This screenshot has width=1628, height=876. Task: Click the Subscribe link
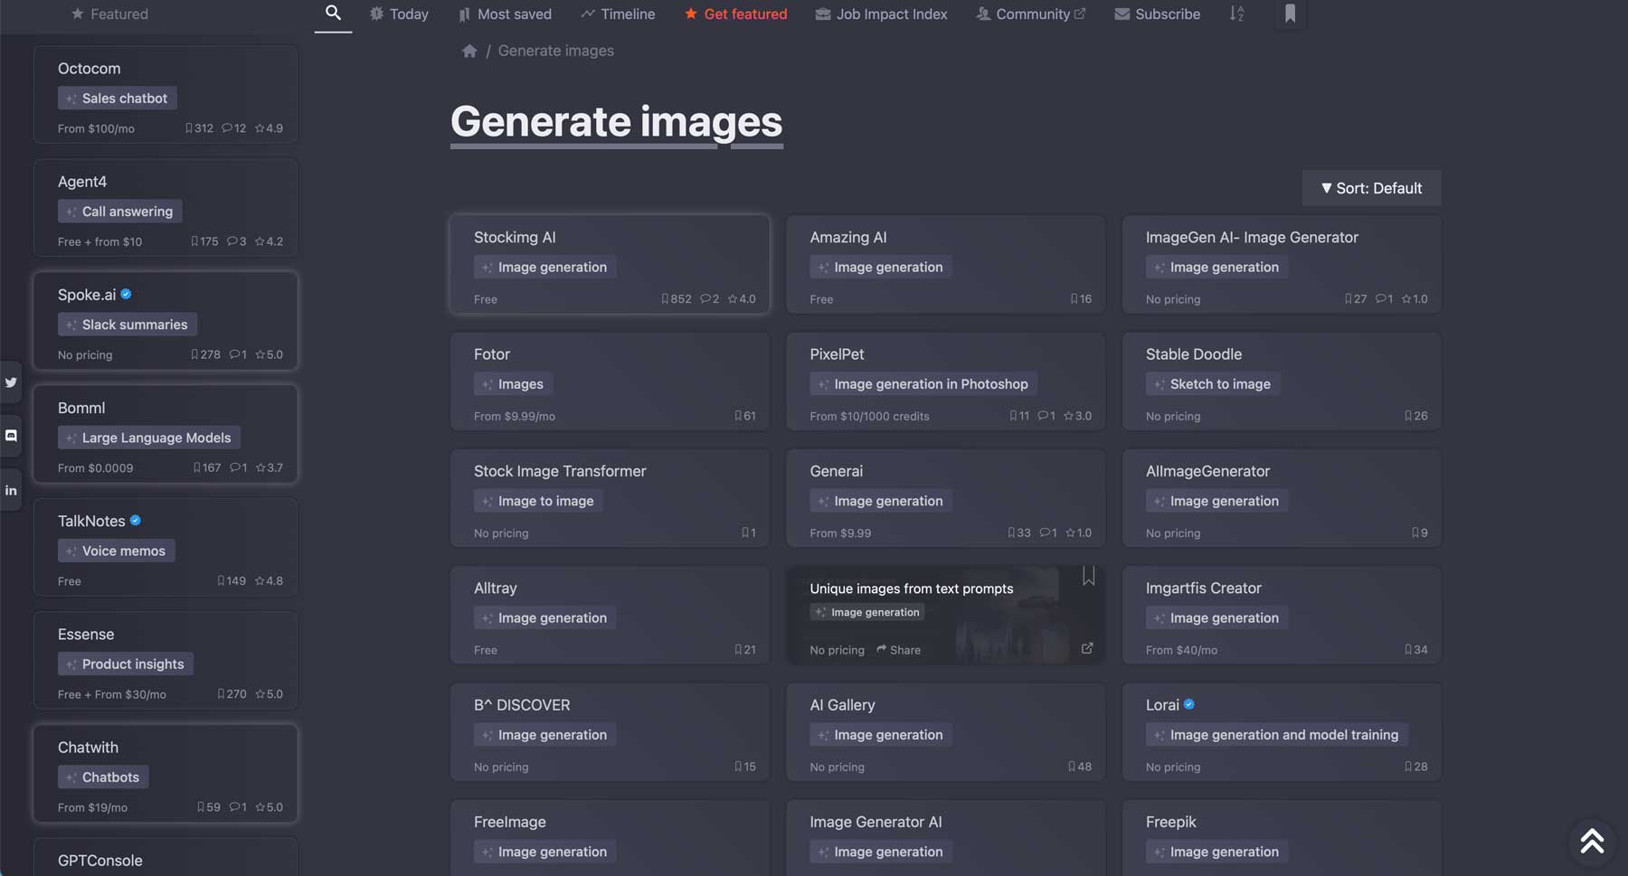1157,14
